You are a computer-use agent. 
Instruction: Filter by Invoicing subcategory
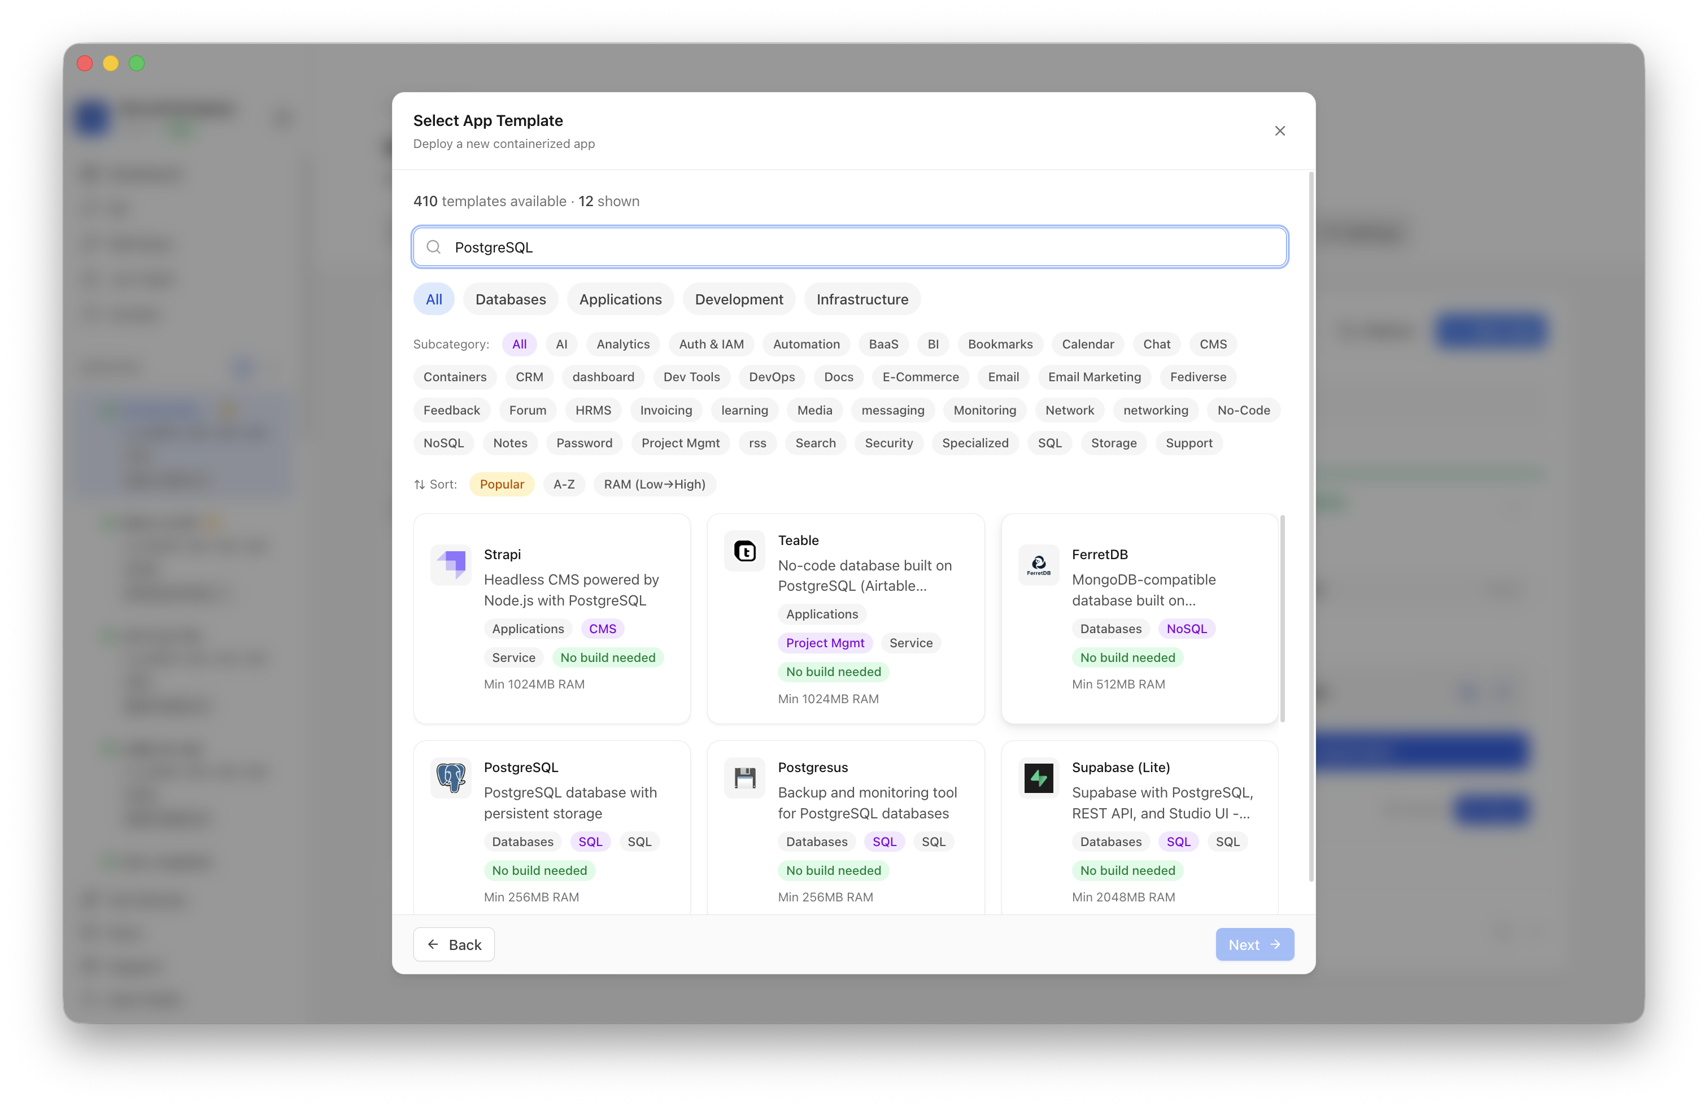tap(665, 409)
